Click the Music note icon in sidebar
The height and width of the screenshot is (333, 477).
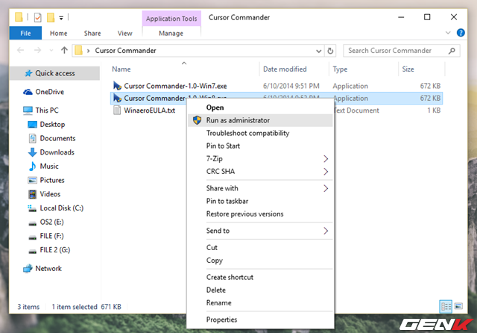pos(33,166)
